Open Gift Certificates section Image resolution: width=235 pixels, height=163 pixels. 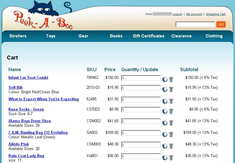pyautogui.click(x=149, y=36)
